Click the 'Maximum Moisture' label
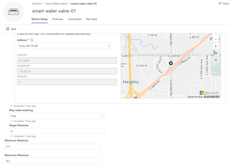This screenshot has height=166, width=229. point(17,155)
